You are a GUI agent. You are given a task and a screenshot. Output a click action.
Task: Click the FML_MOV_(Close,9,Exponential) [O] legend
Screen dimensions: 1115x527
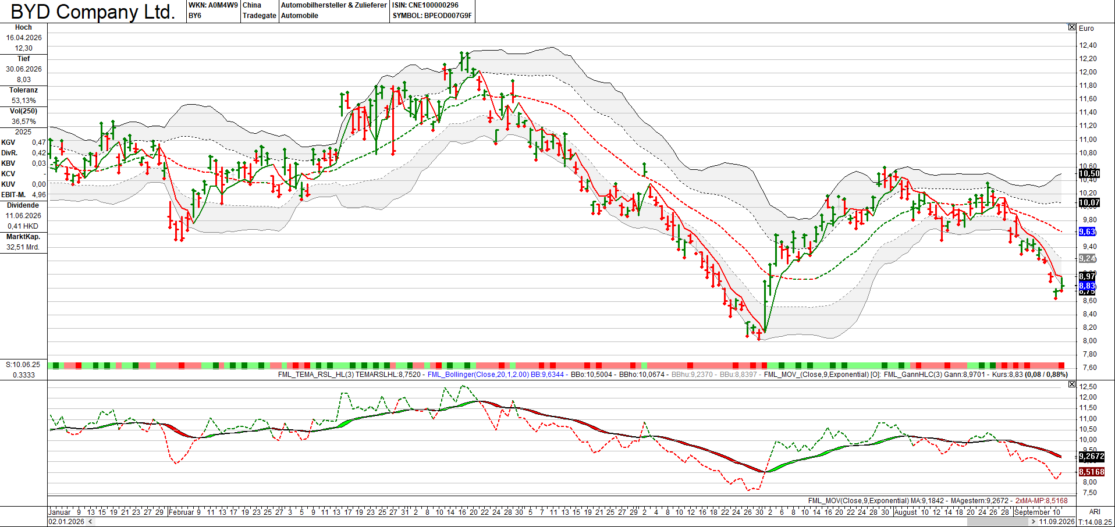tap(822, 375)
